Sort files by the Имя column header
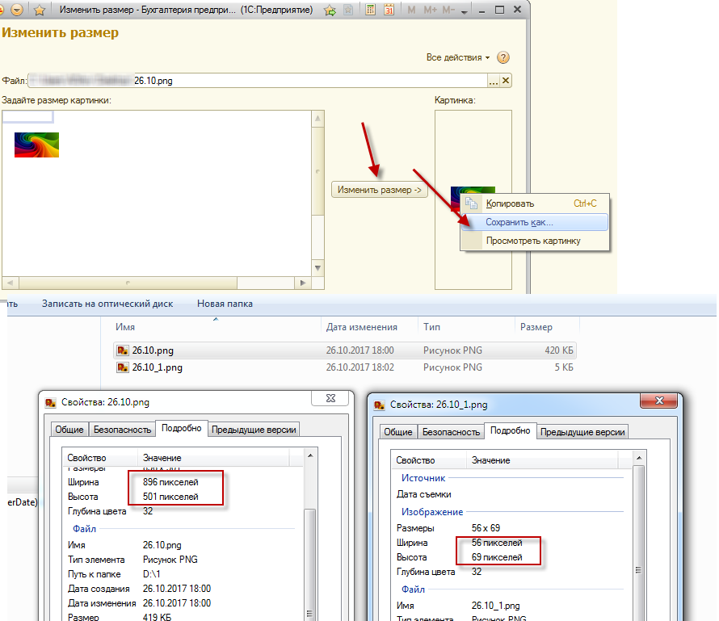719x621 pixels. pyautogui.click(x=125, y=327)
